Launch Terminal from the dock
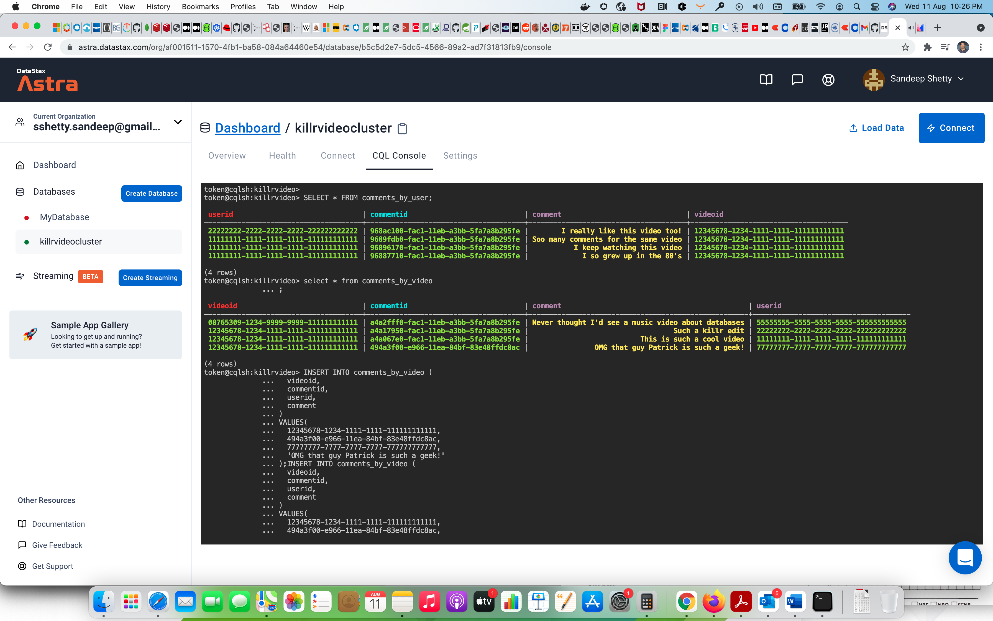Image resolution: width=993 pixels, height=621 pixels. click(x=822, y=602)
